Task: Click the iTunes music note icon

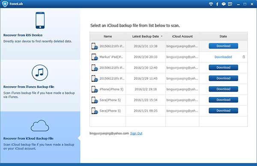Action: 40,72
